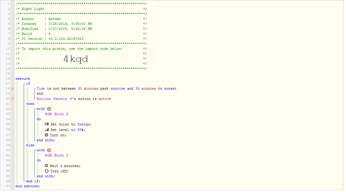Click the level icon before Set level
The image size is (346, 192).
pyautogui.click(x=47, y=129)
